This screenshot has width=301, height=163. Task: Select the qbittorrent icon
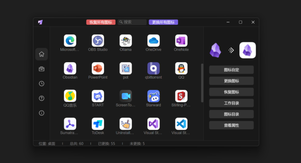coord(154,68)
